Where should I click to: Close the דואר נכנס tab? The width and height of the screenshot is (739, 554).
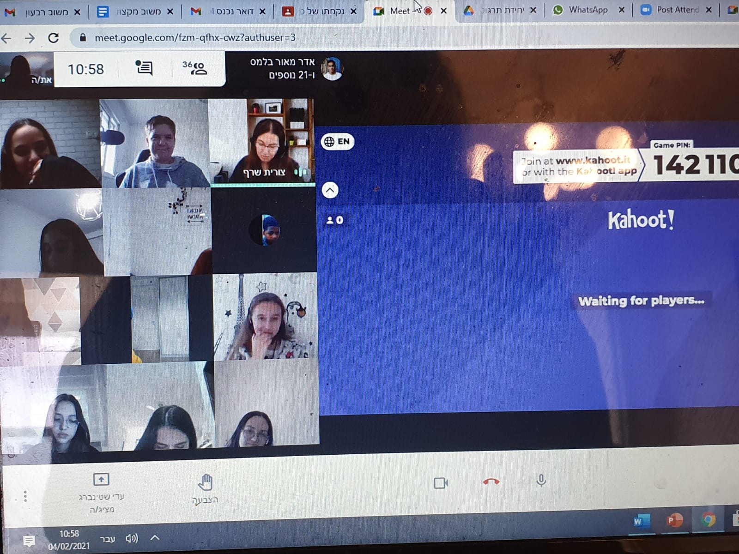(262, 11)
